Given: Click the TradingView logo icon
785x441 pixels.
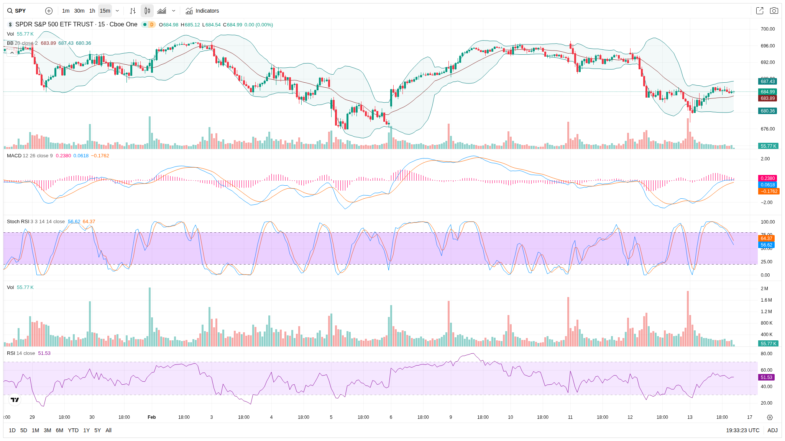Looking at the screenshot, I should pyautogui.click(x=15, y=400).
